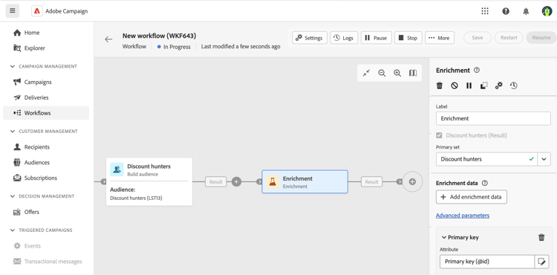Select the Discount hunters audience icon
The height and width of the screenshot is (275, 557).
point(117,169)
